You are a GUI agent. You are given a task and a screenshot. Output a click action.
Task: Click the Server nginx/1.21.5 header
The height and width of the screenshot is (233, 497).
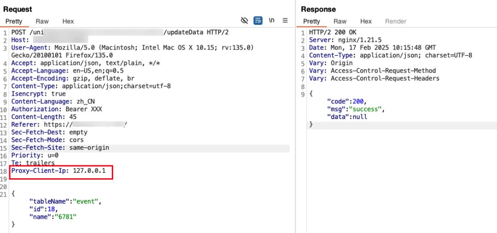tap(345, 40)
